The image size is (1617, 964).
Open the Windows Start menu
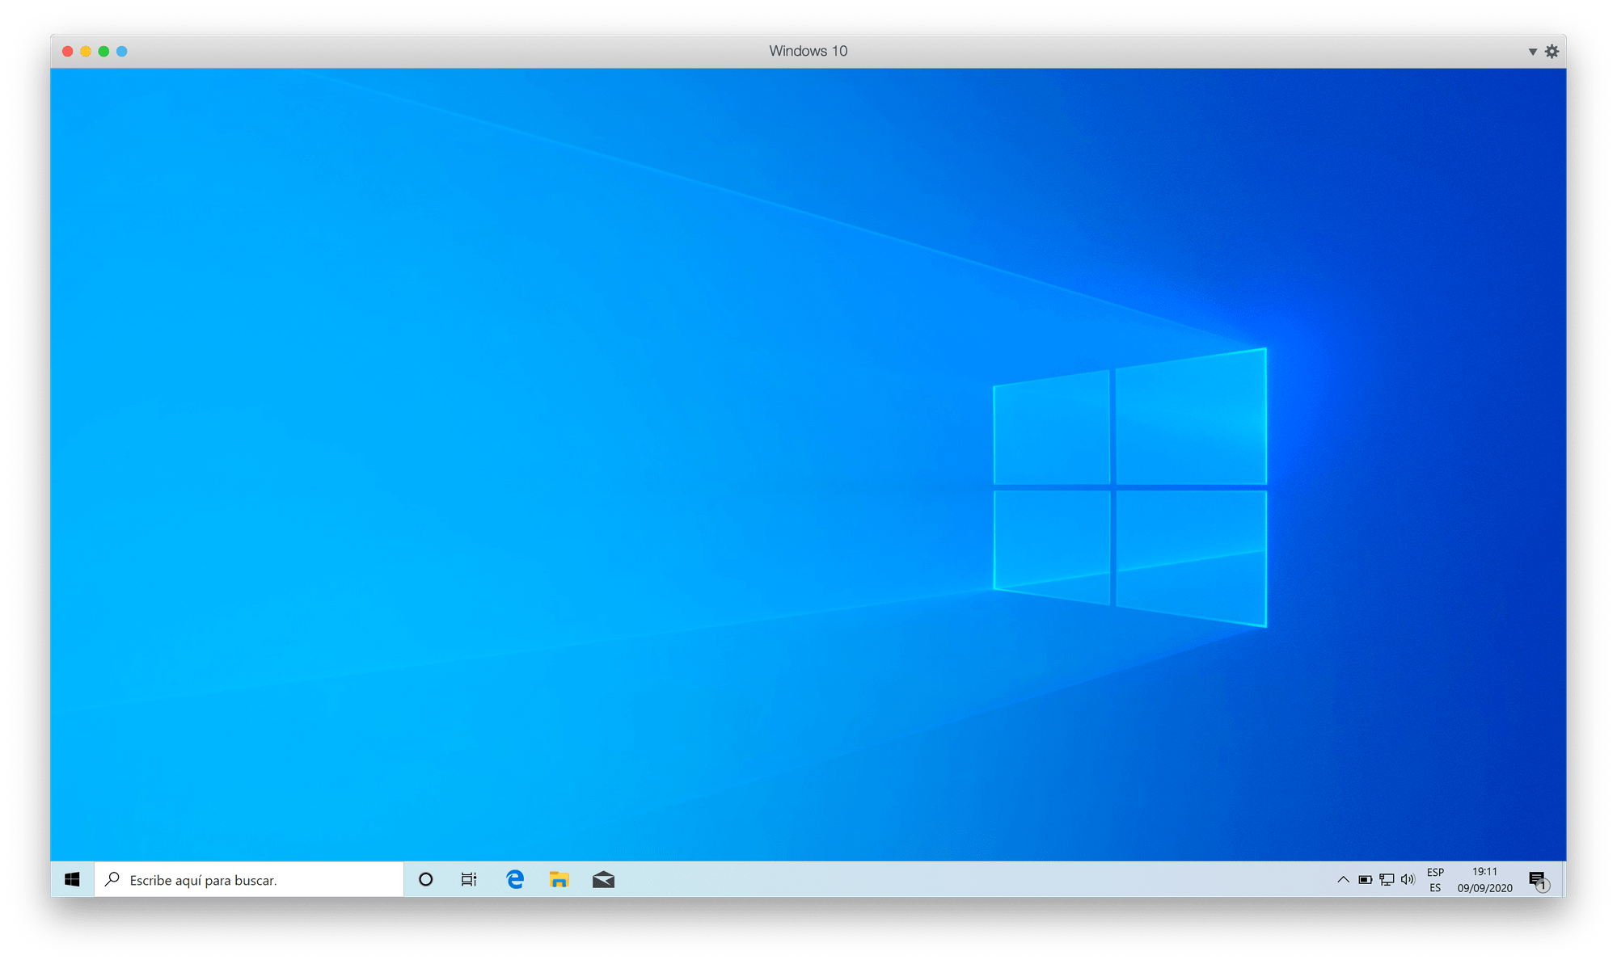point(72,879)
